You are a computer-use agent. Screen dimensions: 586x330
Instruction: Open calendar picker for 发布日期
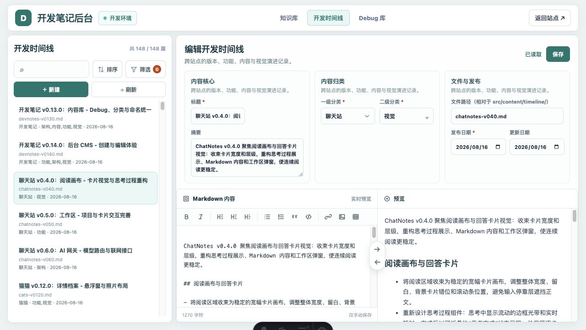(x=498, y=147)
